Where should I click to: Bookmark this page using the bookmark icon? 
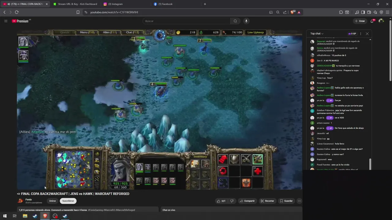pos(78,12)
